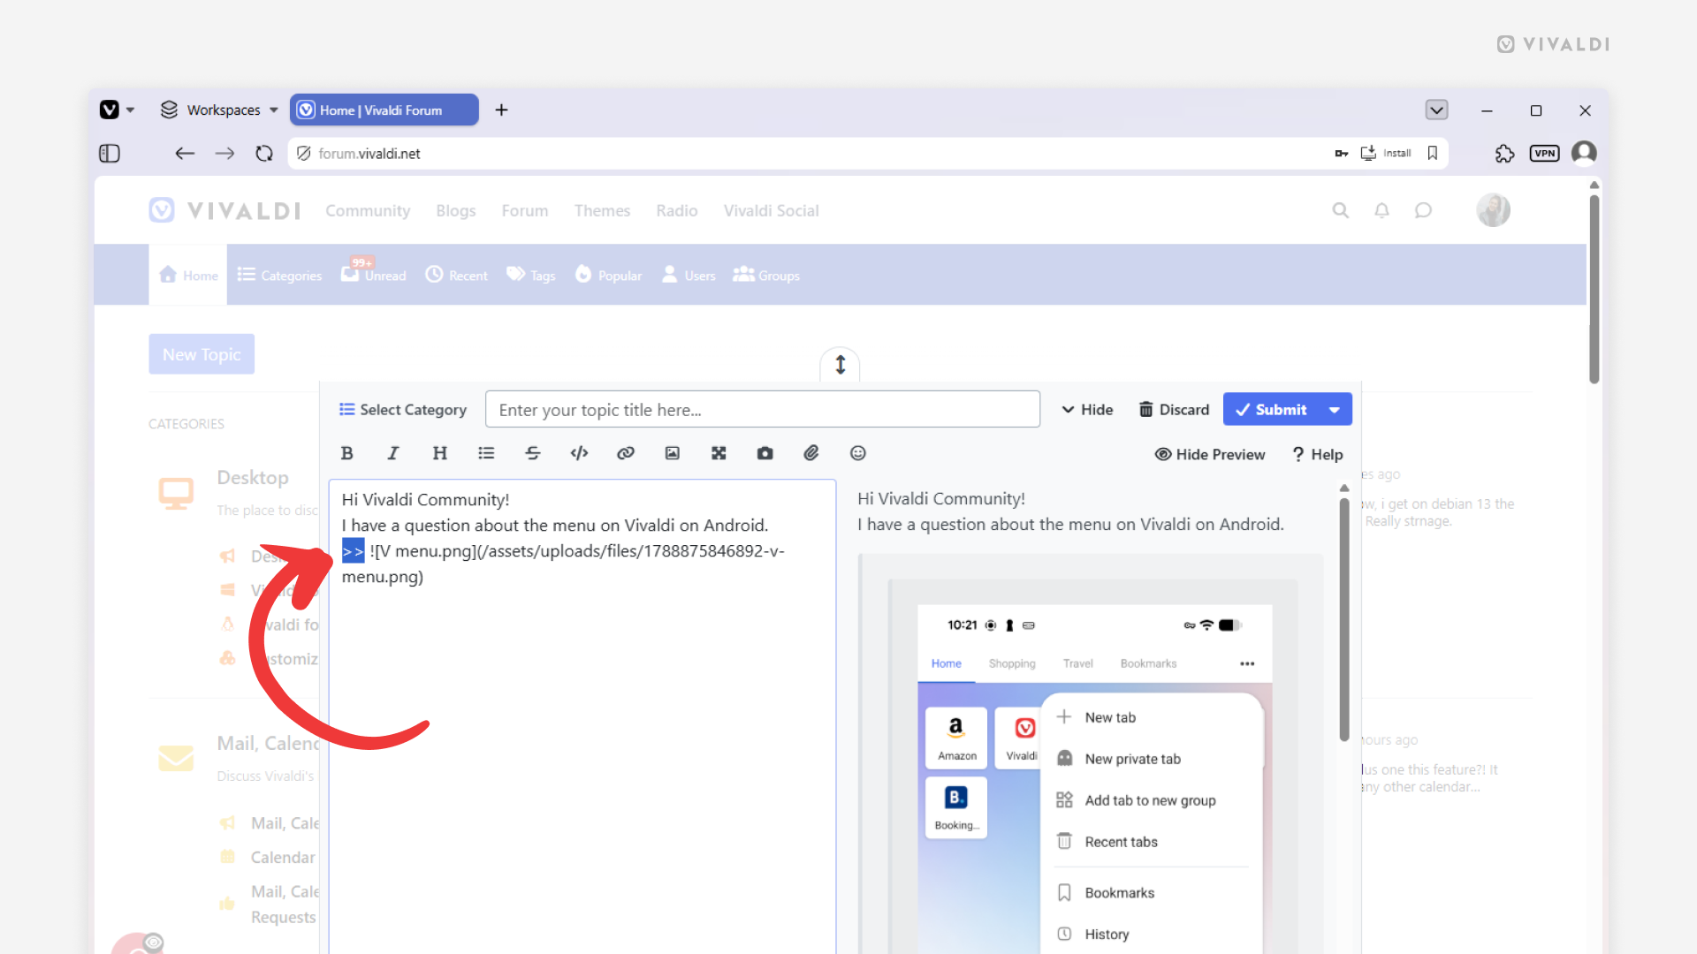Go to Unread forum tab
This screenshot has width=1697, height=954.
(x=374, y=275)
